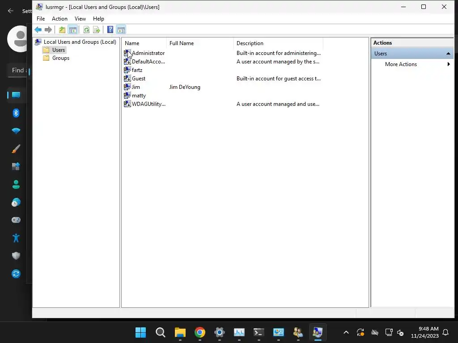Screen dimensions: 458x343
Task: Click 'A user account managed and use...' description
Action: (x=278, y=104)
